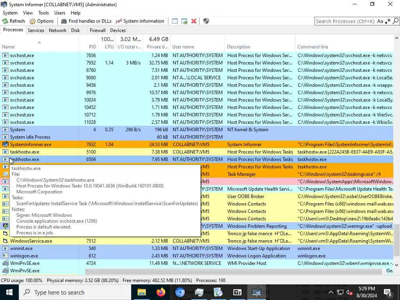Click Processes: 198 status bar entry
Image resolution: width=400 pixels, height=300 pixels.
(211, 280)
